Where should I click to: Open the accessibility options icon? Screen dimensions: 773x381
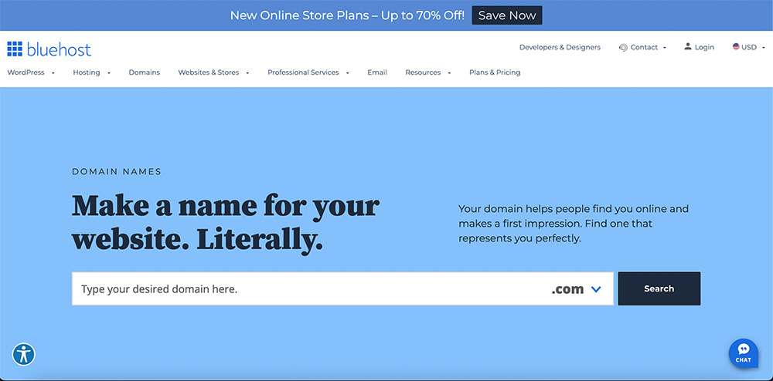click(x=24, y=355)
